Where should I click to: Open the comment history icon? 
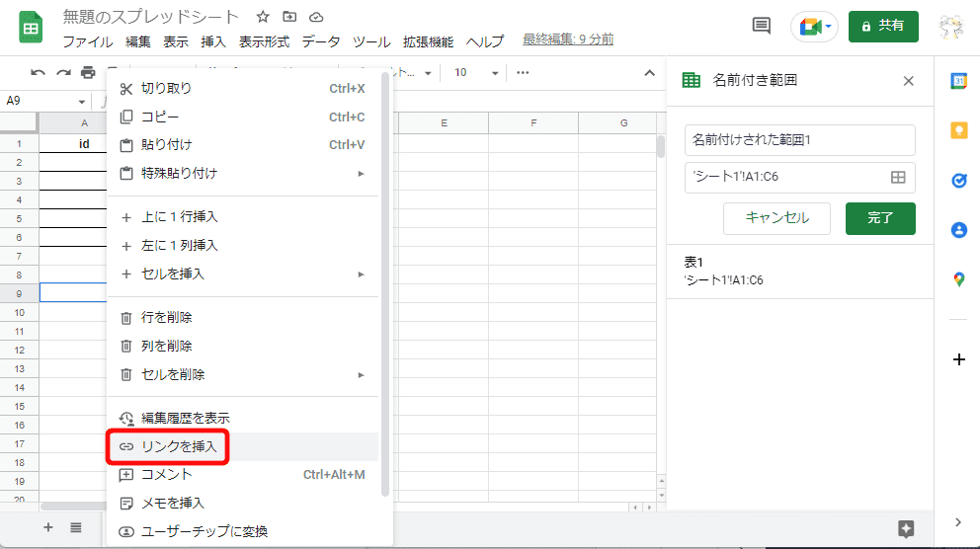761,27
